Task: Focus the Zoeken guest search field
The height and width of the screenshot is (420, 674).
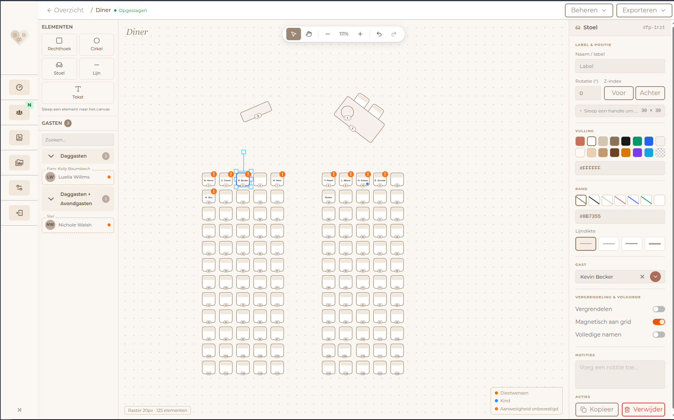Action: click(78, 140)
